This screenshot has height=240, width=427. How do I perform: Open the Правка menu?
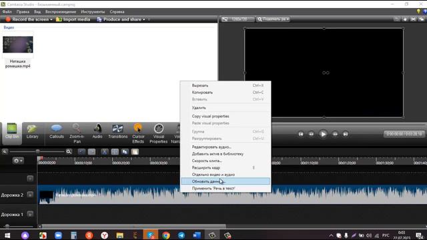coord(23,12)
